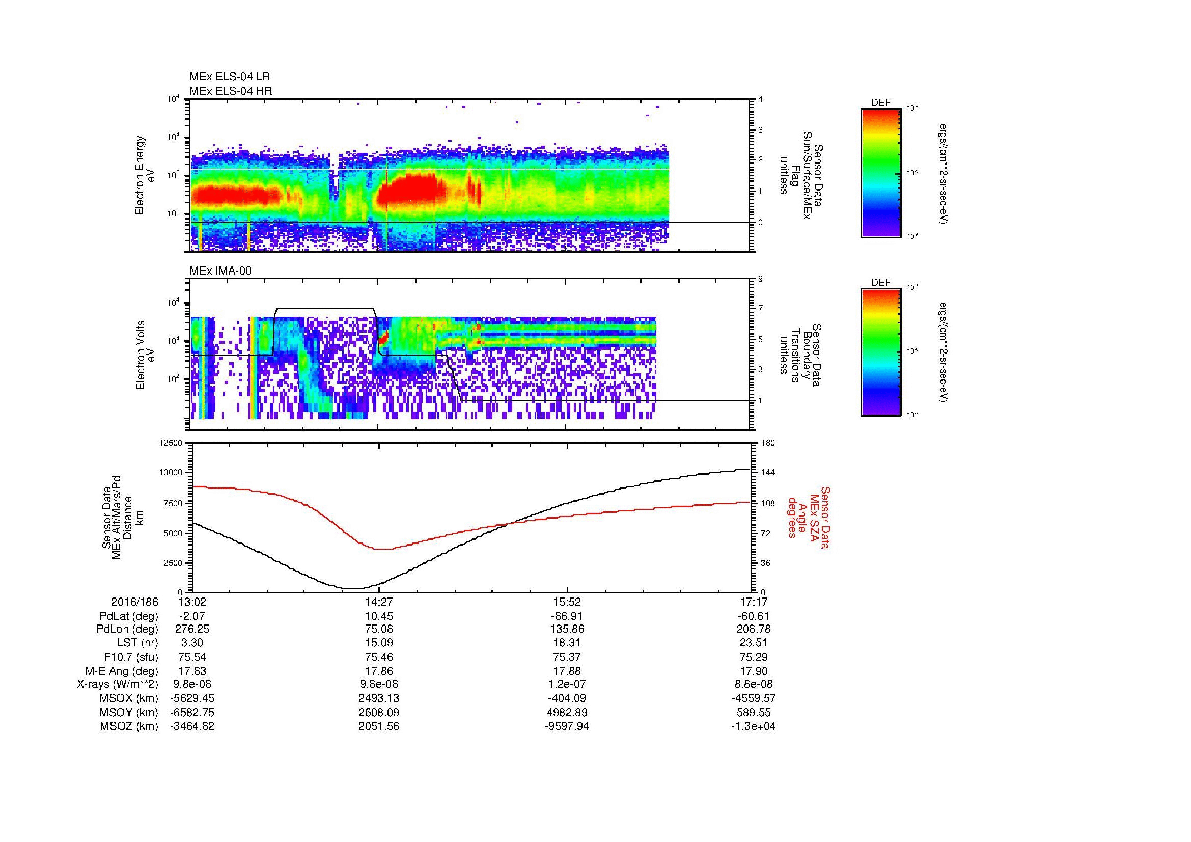Click the 'MEx ELS-04 LR' plot title

click(x=230, y=77)
